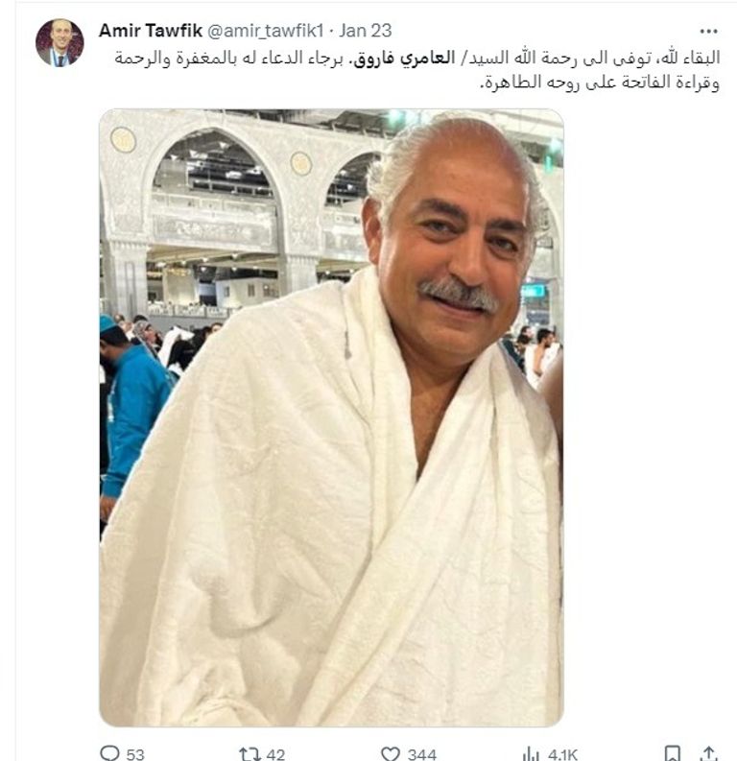Click the bold name العامري فاروق in tweet
Screen dimensions: 737x761
tap(405, 59)
